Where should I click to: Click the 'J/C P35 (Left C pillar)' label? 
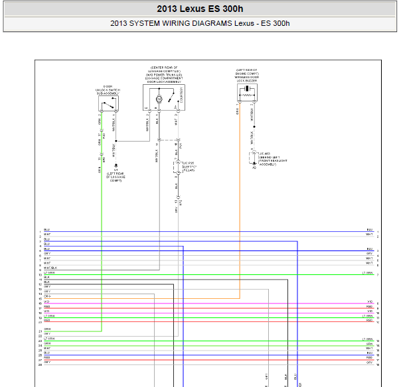[x=190, y=166]
